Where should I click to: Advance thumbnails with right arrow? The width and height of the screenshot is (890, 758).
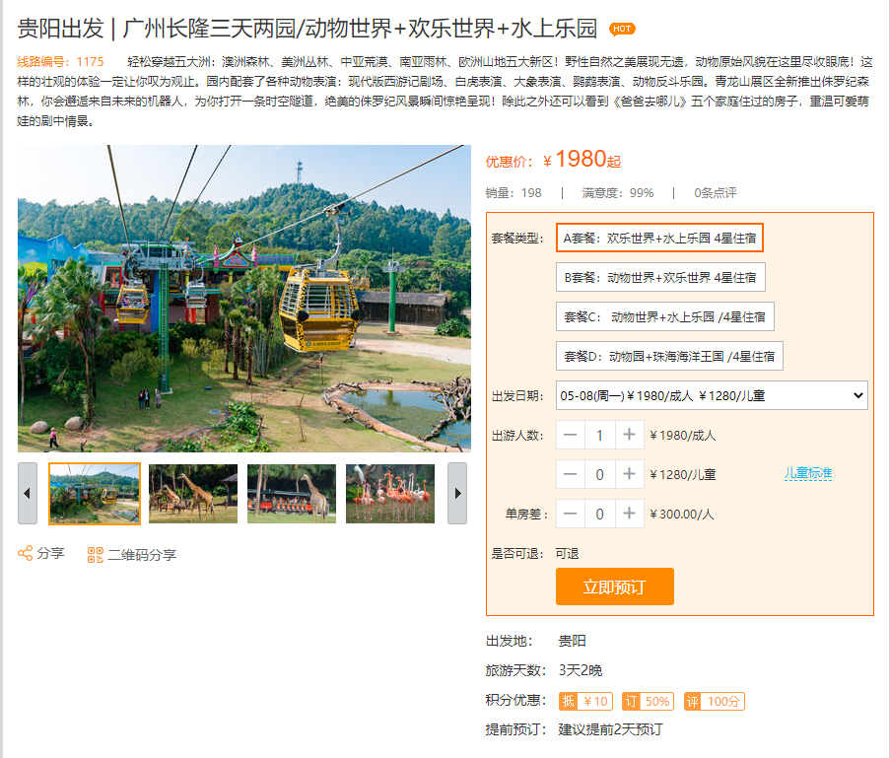(x=457, y=494)
